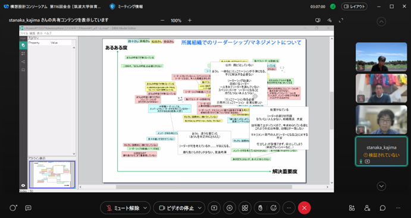Viewport: 411px width, 218px height.
Task: Show next participants with the down chevron
Action: (x=381, y=186)
